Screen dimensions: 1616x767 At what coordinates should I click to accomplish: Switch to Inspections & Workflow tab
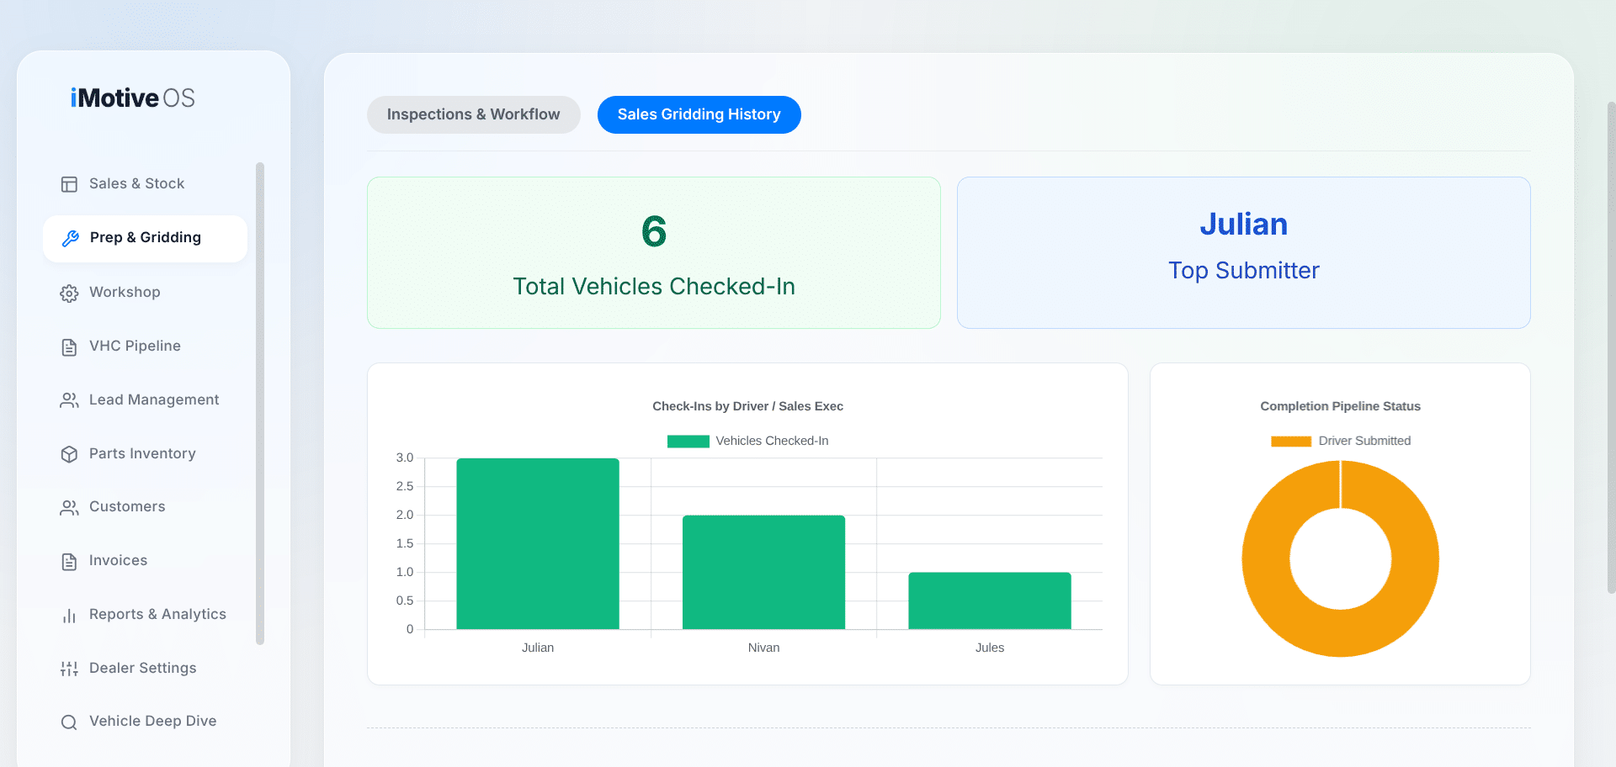click(473, 114)
